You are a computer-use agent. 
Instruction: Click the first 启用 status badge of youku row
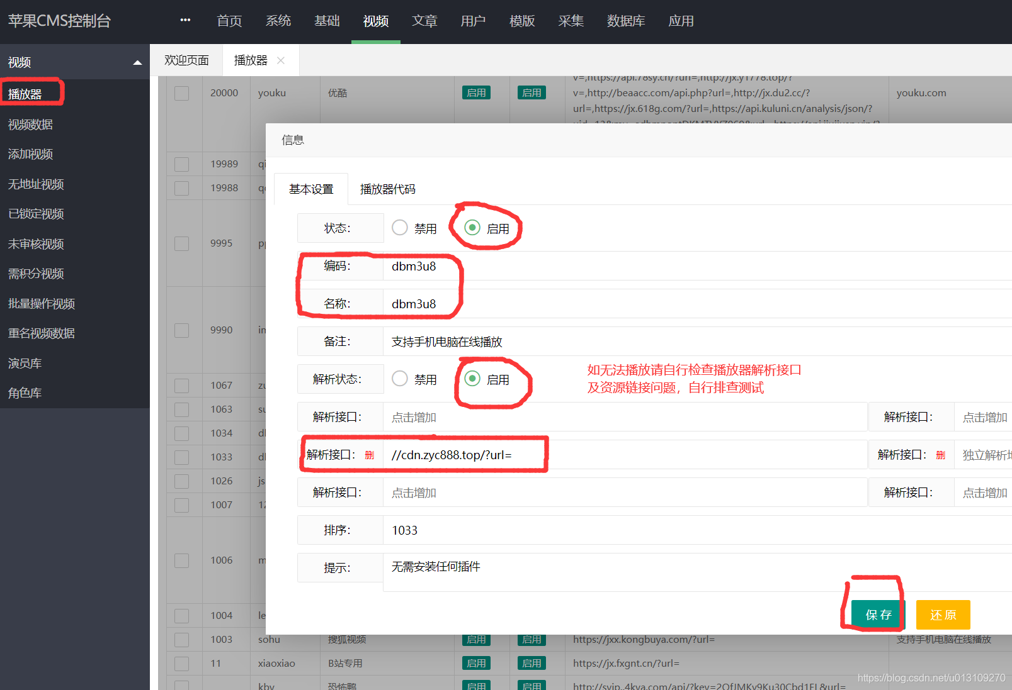[x=476, y=92]
